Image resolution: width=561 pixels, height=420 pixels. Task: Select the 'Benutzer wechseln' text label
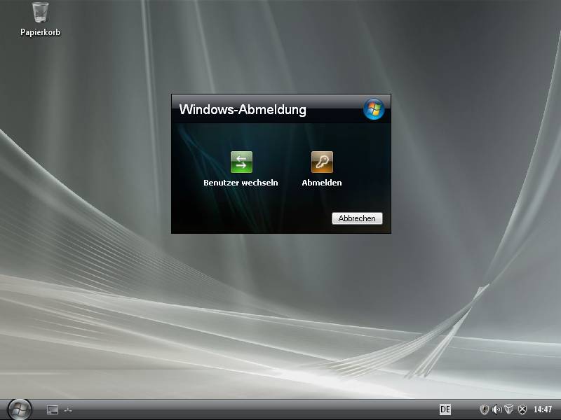241,183
